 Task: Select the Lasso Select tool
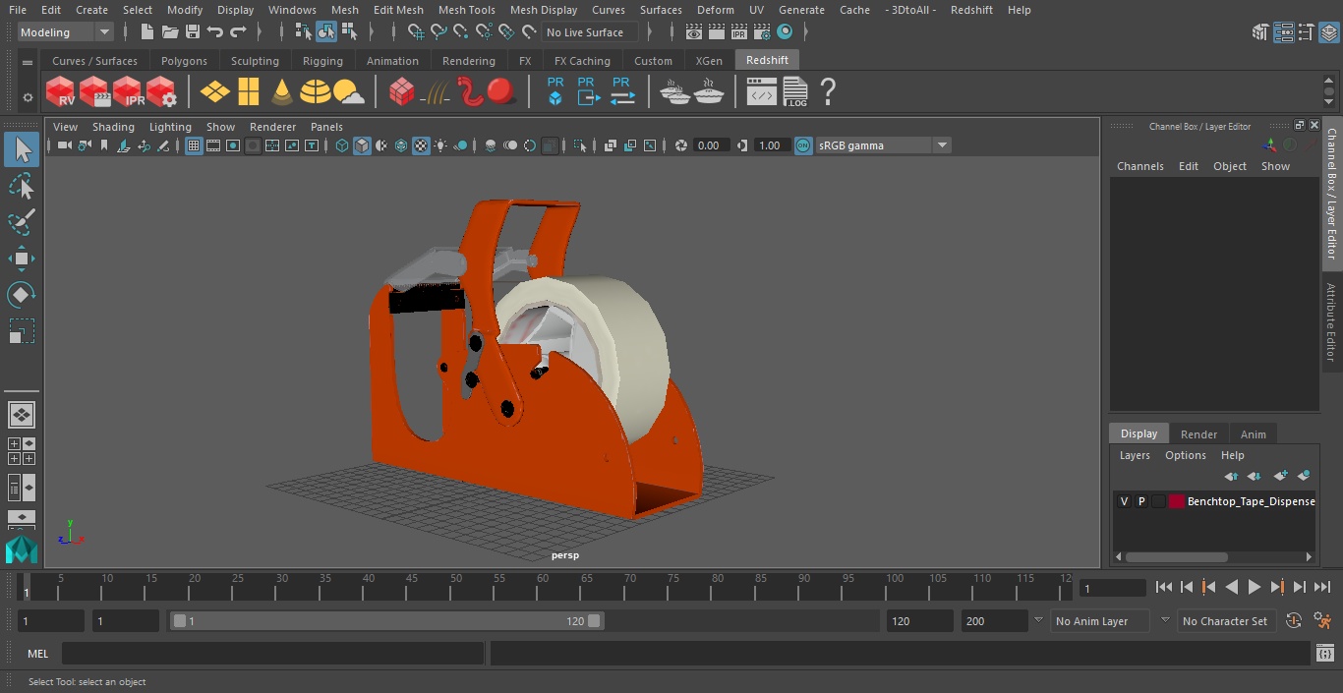click(21, 186)
